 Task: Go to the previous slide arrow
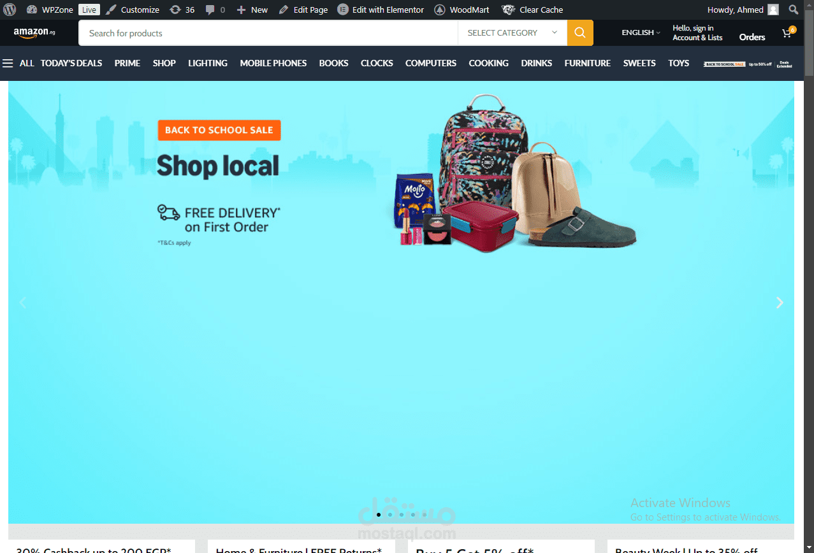[x=23, y=303]
